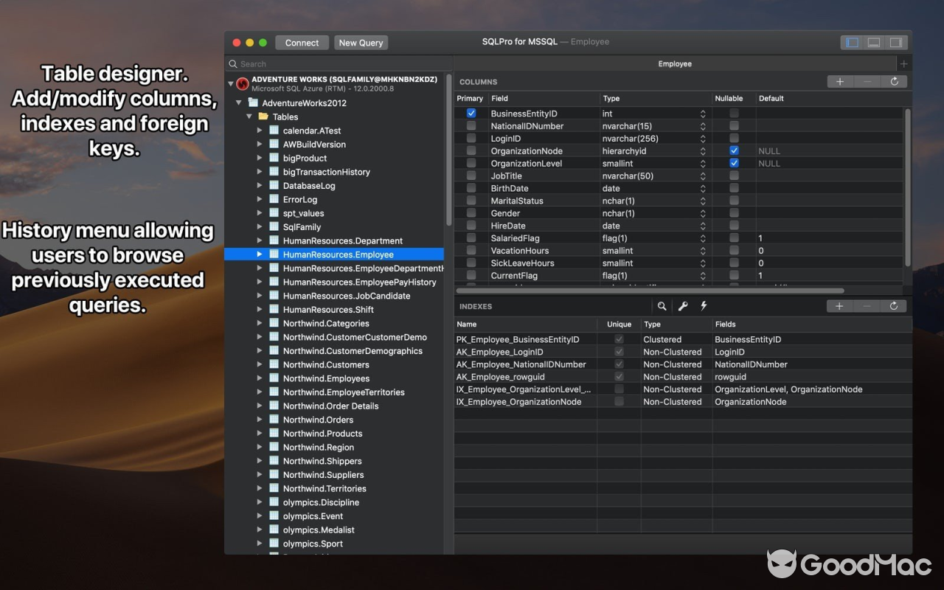Click the red server icon beside ADVENTURE WORKS
944x590 pixels.
click(x=243, y=83)
